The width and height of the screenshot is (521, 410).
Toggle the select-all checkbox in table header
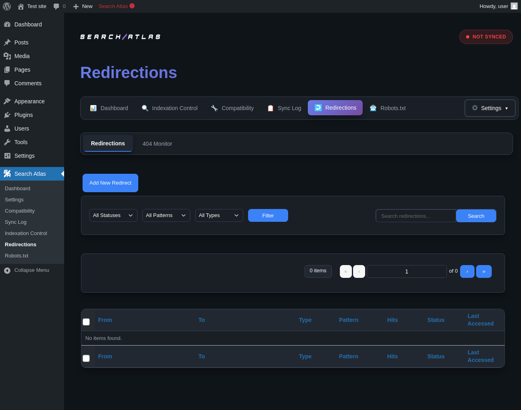(86, 322)
